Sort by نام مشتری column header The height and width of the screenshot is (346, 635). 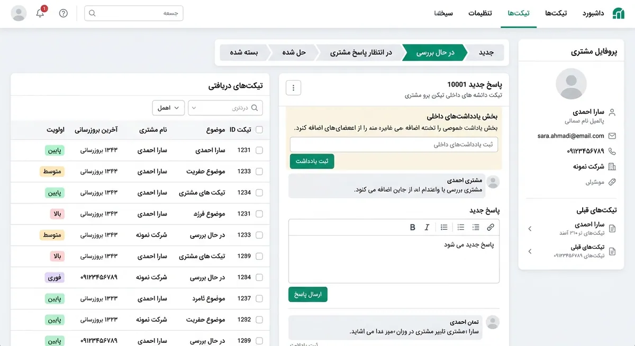[x=153, y=130]
